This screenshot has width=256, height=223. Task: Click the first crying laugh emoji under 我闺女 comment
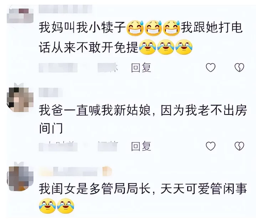(47, 206)
